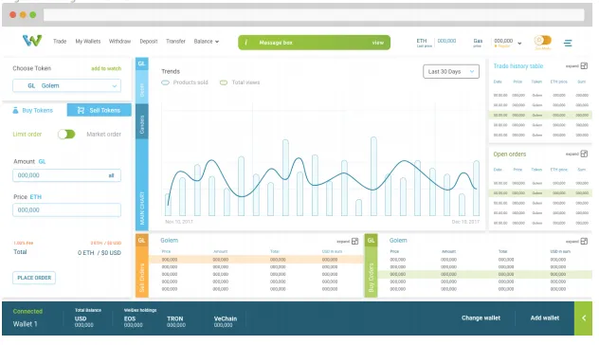599x345 pixels.
Task: Select highlighted row in Trade history table
Action: (540, 115)
